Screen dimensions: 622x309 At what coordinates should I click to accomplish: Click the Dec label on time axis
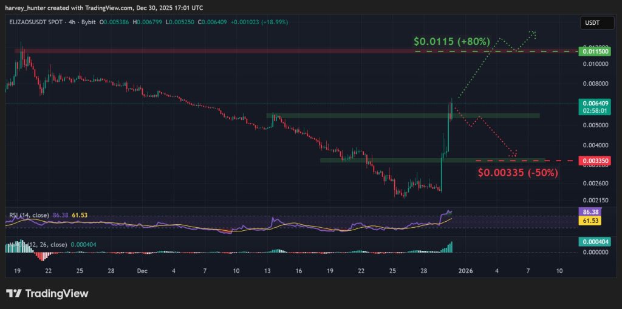pyautogui.click(x=142, y=271)
